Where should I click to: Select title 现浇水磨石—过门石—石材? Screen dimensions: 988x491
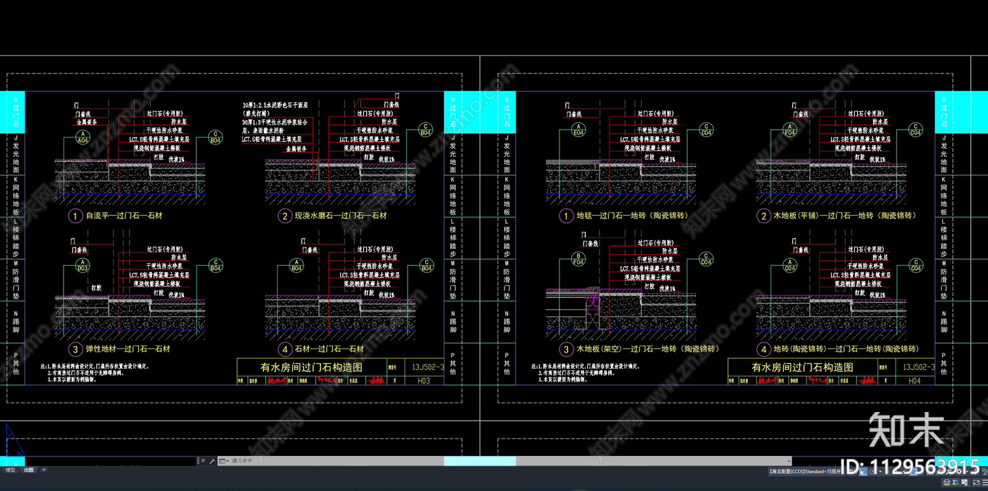(x=341, y=216)
